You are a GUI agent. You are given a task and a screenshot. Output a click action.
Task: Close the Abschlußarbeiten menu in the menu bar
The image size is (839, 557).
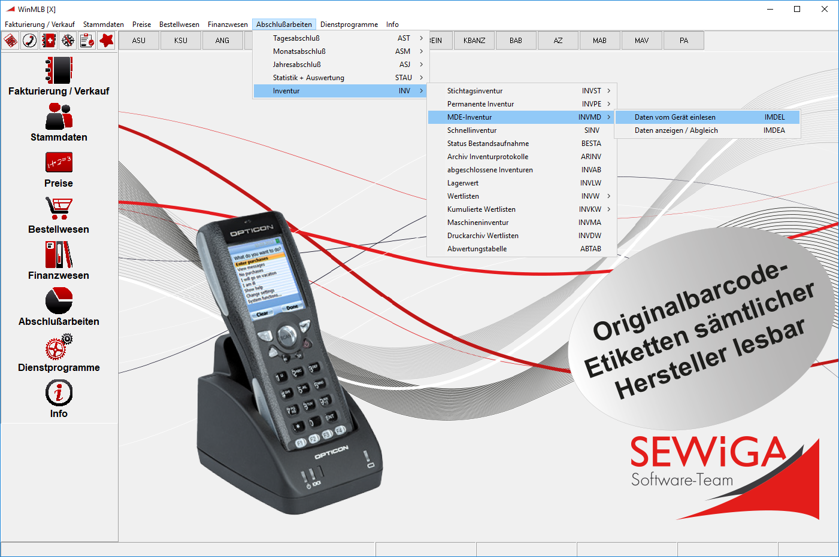point(284,25)
